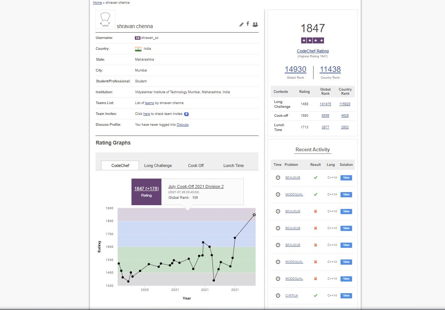The image size is (445, 310).
Task: Click the 1847 (+178) rating link
Action: pyautogui.click(x=146, y=189)
